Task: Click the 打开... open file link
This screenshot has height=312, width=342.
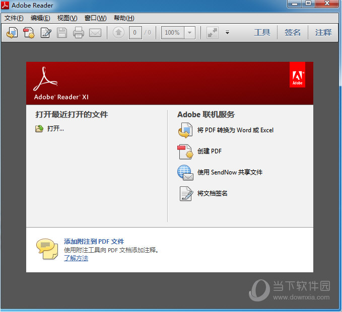Action: coord(55,129)
